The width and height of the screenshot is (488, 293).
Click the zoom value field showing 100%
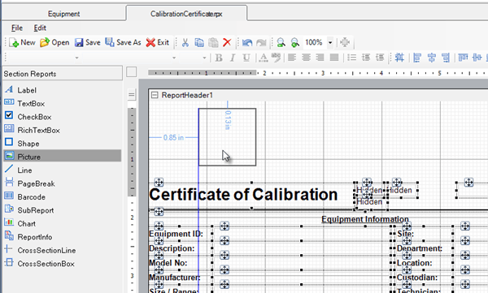click(314, 42)
